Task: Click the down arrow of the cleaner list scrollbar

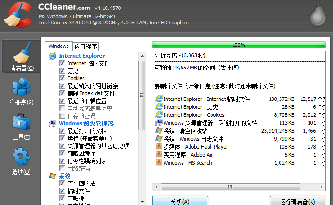Action: pyautogui.click(x=142, y=202)
